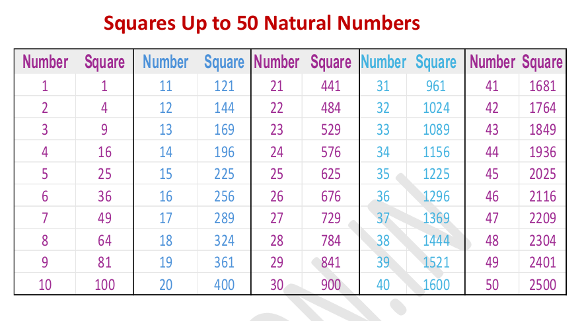Choose the cell showing 2304

tap(542, 240)
